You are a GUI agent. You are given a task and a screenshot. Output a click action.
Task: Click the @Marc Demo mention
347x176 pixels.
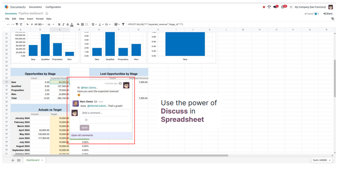point(88,88)
